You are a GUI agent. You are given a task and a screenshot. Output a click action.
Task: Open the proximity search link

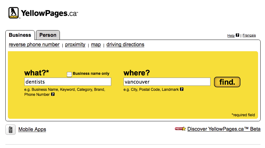coord(75,45)
